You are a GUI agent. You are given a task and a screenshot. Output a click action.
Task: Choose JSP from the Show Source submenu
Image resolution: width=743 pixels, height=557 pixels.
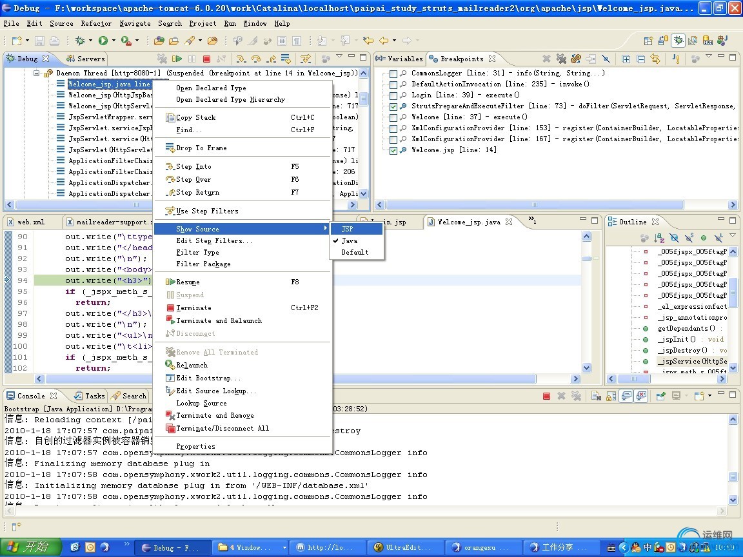click(357, 229)
